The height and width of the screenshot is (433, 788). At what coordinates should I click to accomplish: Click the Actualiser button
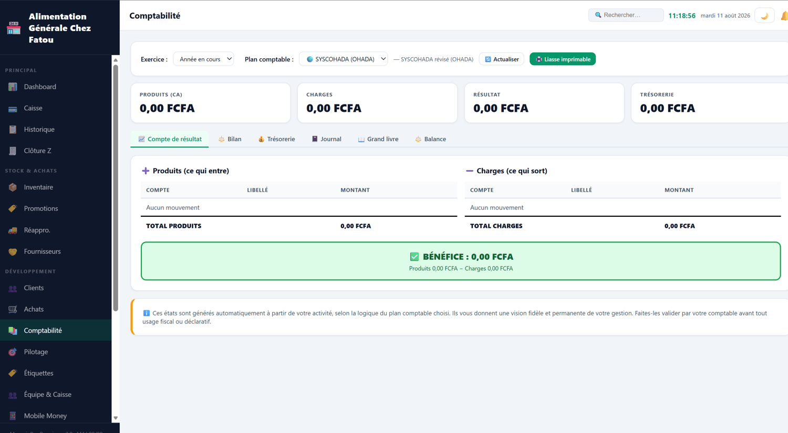(502, 59)
